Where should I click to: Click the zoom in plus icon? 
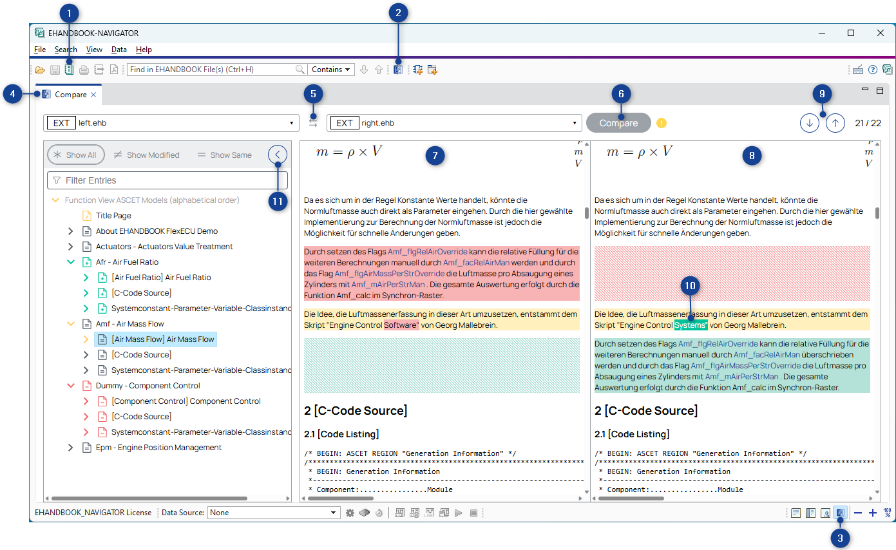pyautogui.click(x=873, y=513)
